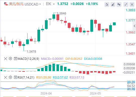
Task: Remove the MACD indicator
Action: [6, 59]
